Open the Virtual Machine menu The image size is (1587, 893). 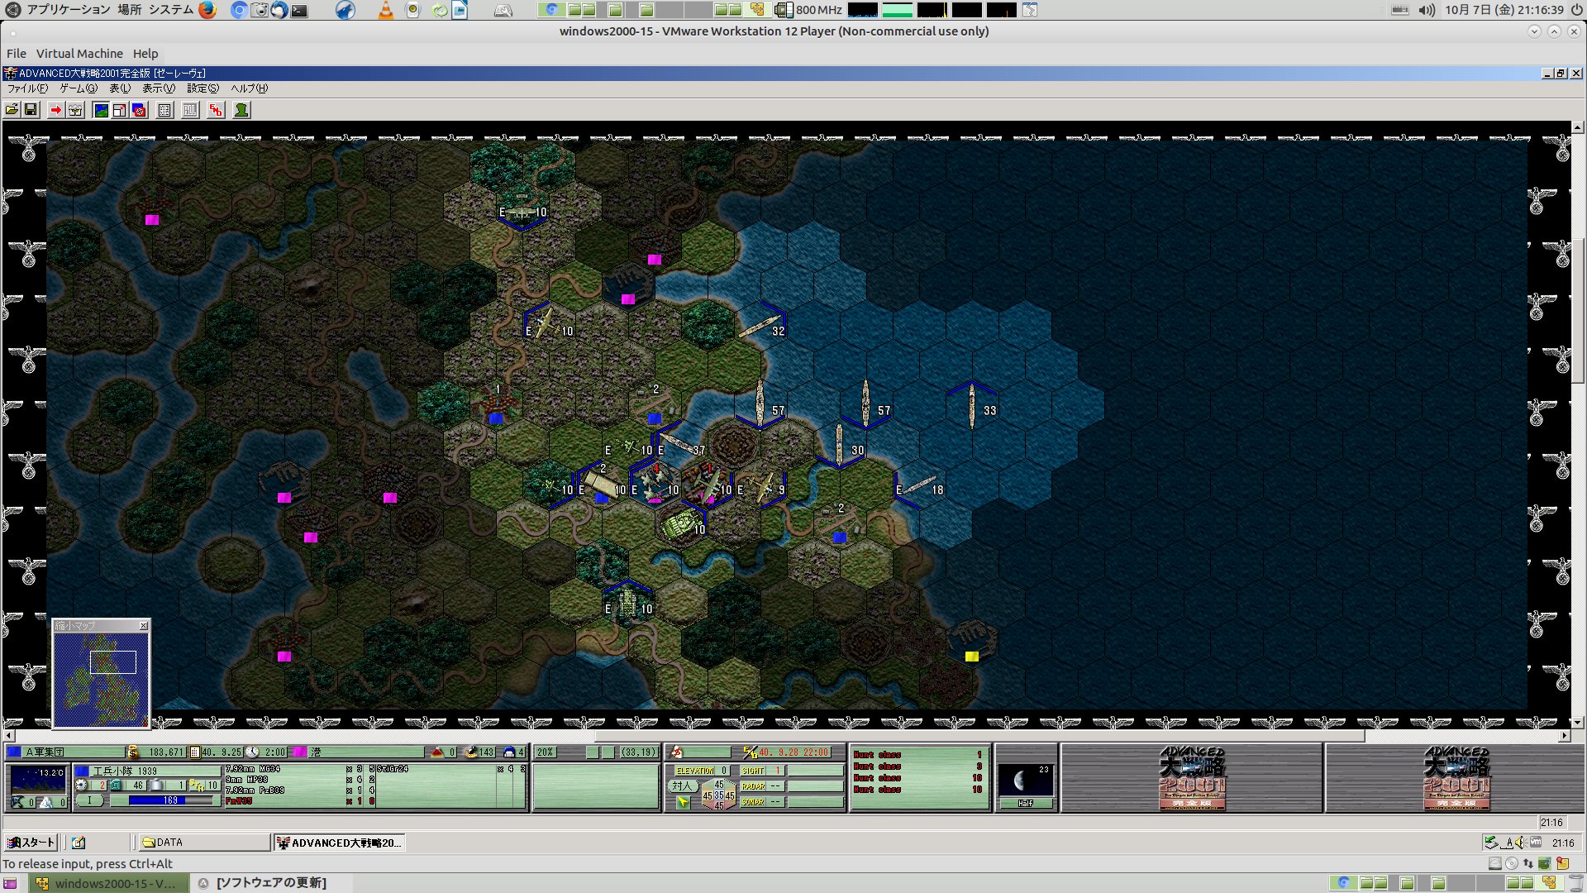coord(79,54)
